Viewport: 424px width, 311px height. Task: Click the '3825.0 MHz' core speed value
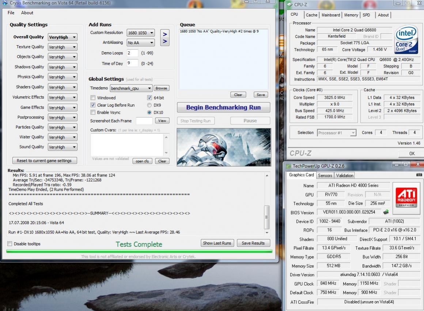pyautogui.click(x=334, y=98)
